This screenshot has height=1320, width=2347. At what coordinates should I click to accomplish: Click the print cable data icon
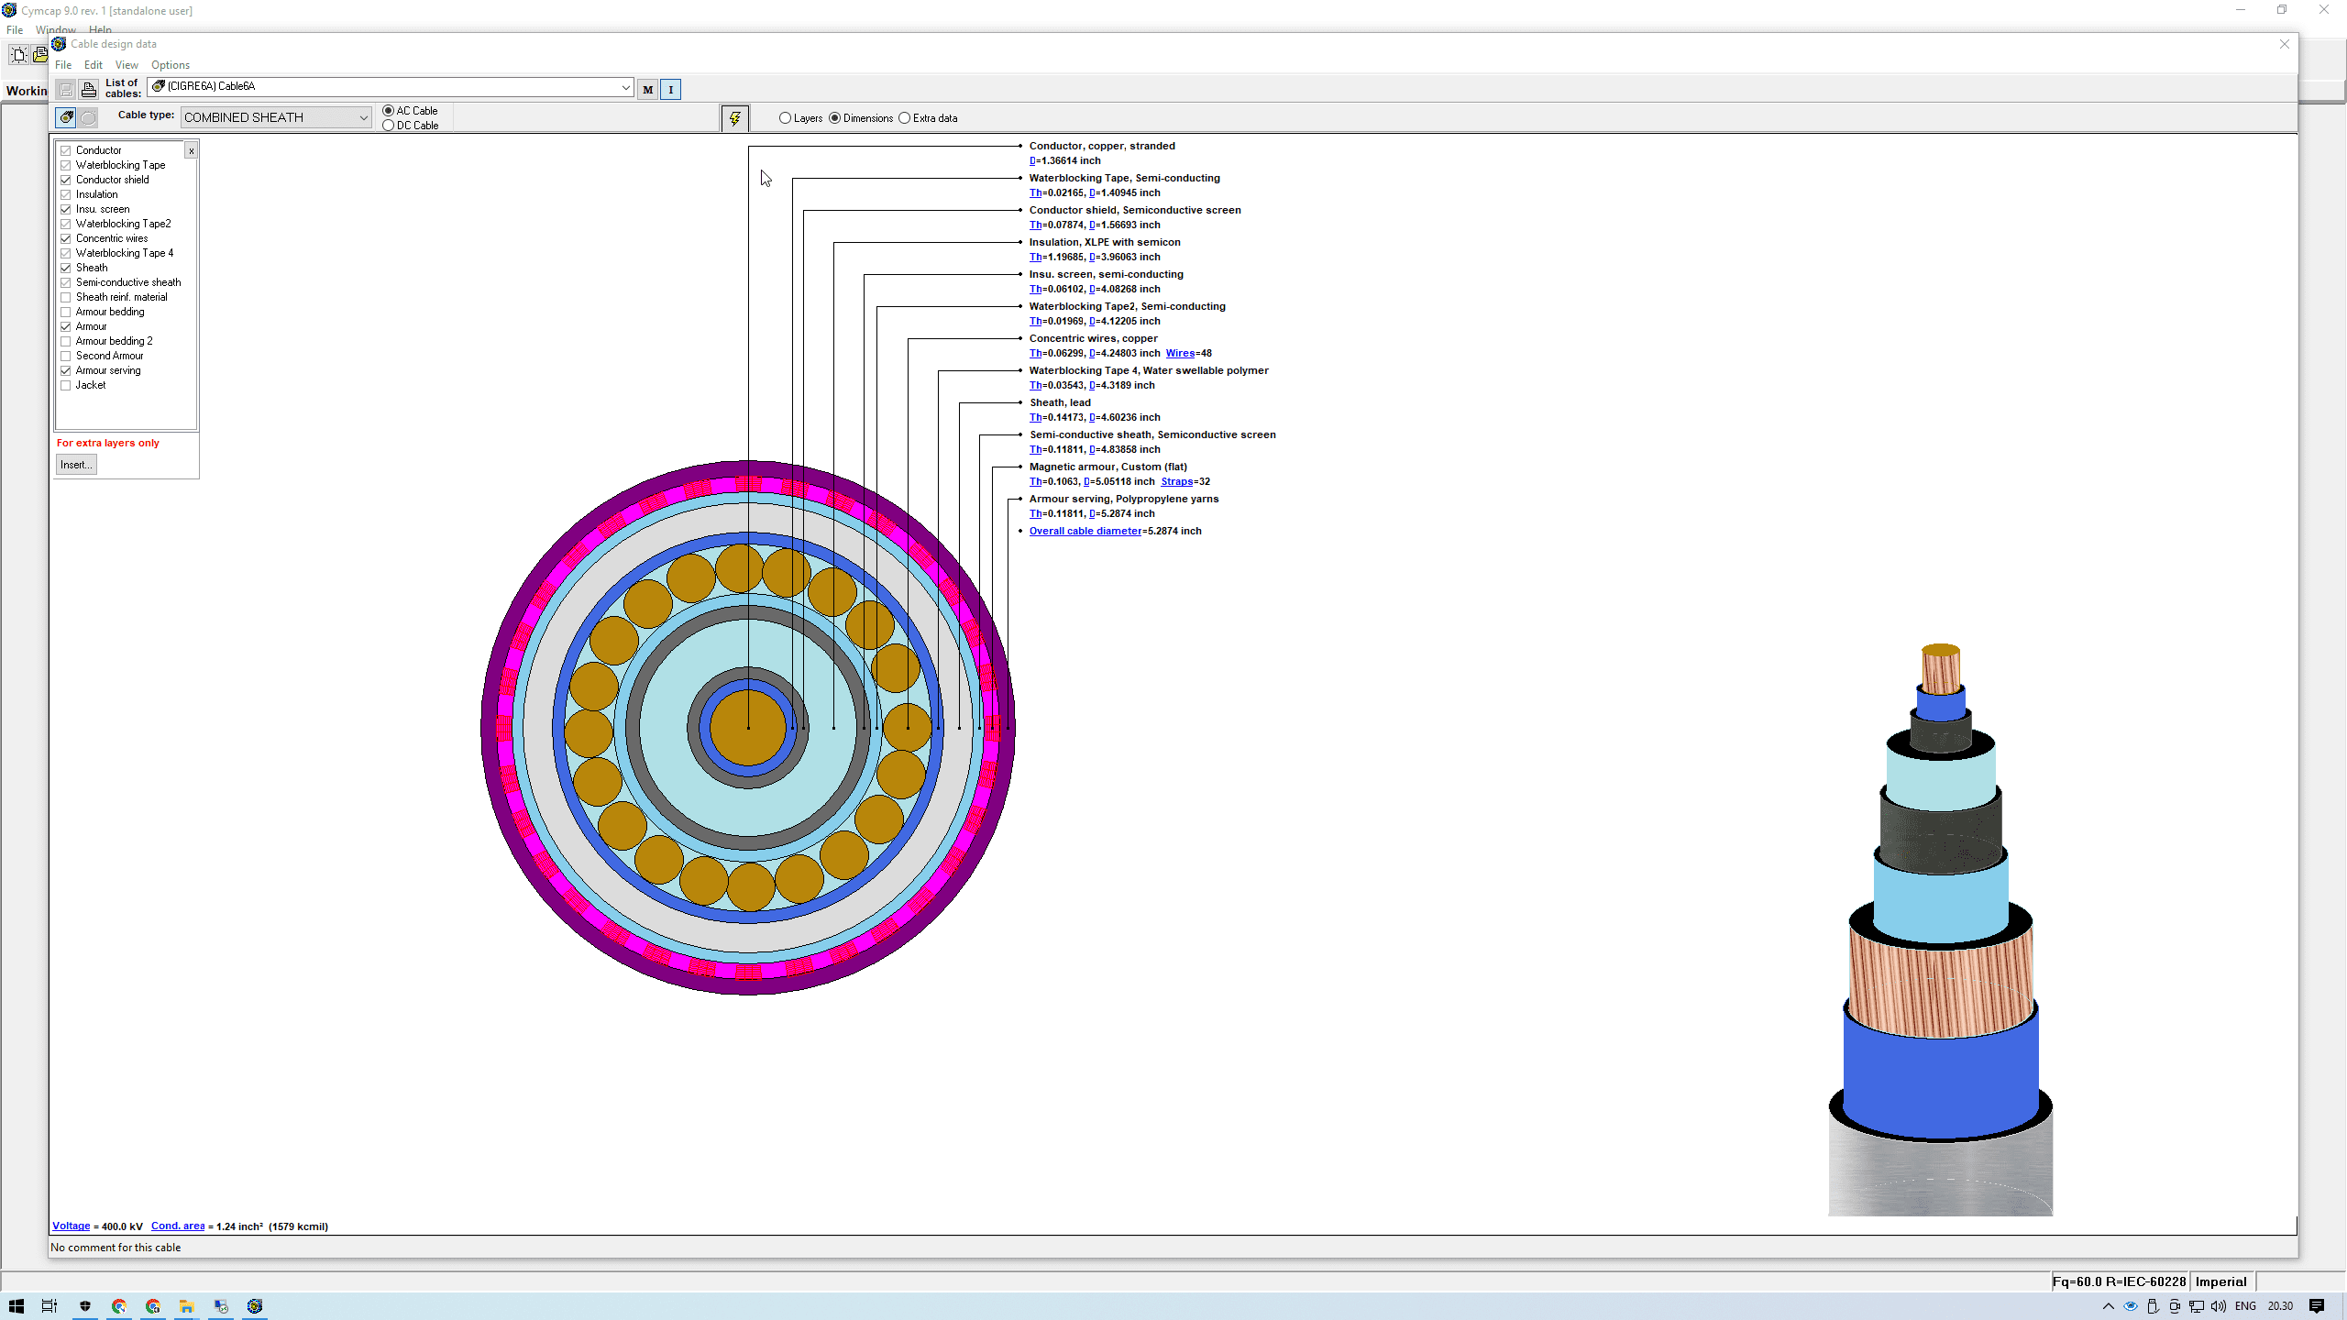(x=89, y=89)
